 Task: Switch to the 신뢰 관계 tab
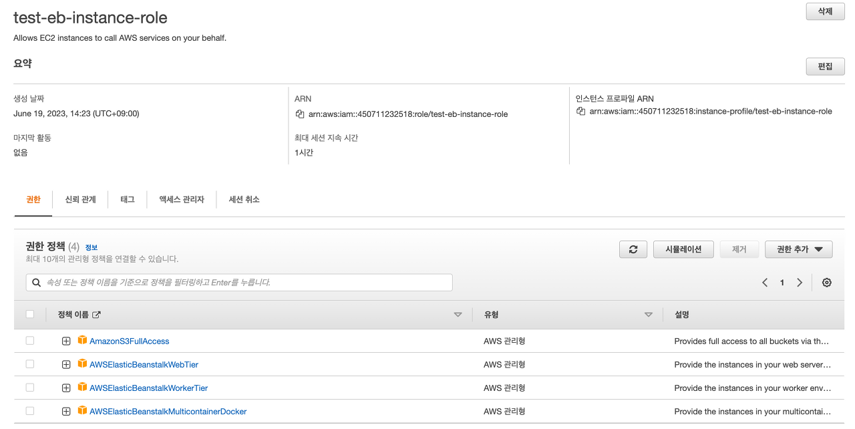(80, 199)
